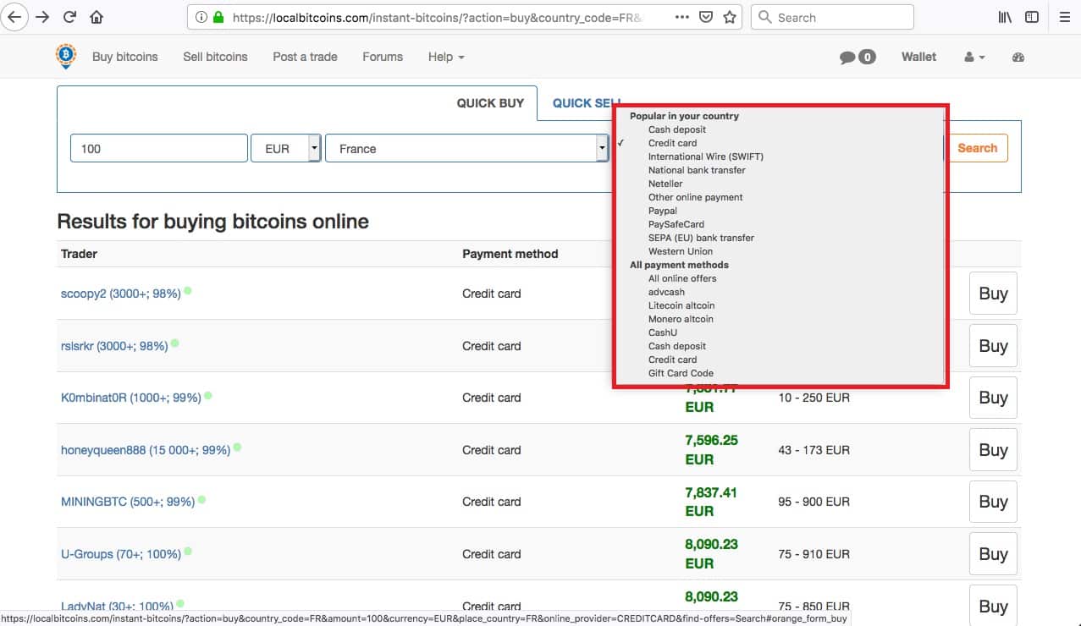
Task: Open trader profile U-Groups
Action: (x=121, y=554)
